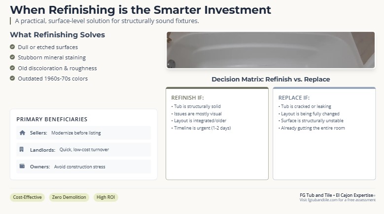Click the Sellers: Modernize before listing row
The height and width of the screenshot is (214, 384).
83,133
